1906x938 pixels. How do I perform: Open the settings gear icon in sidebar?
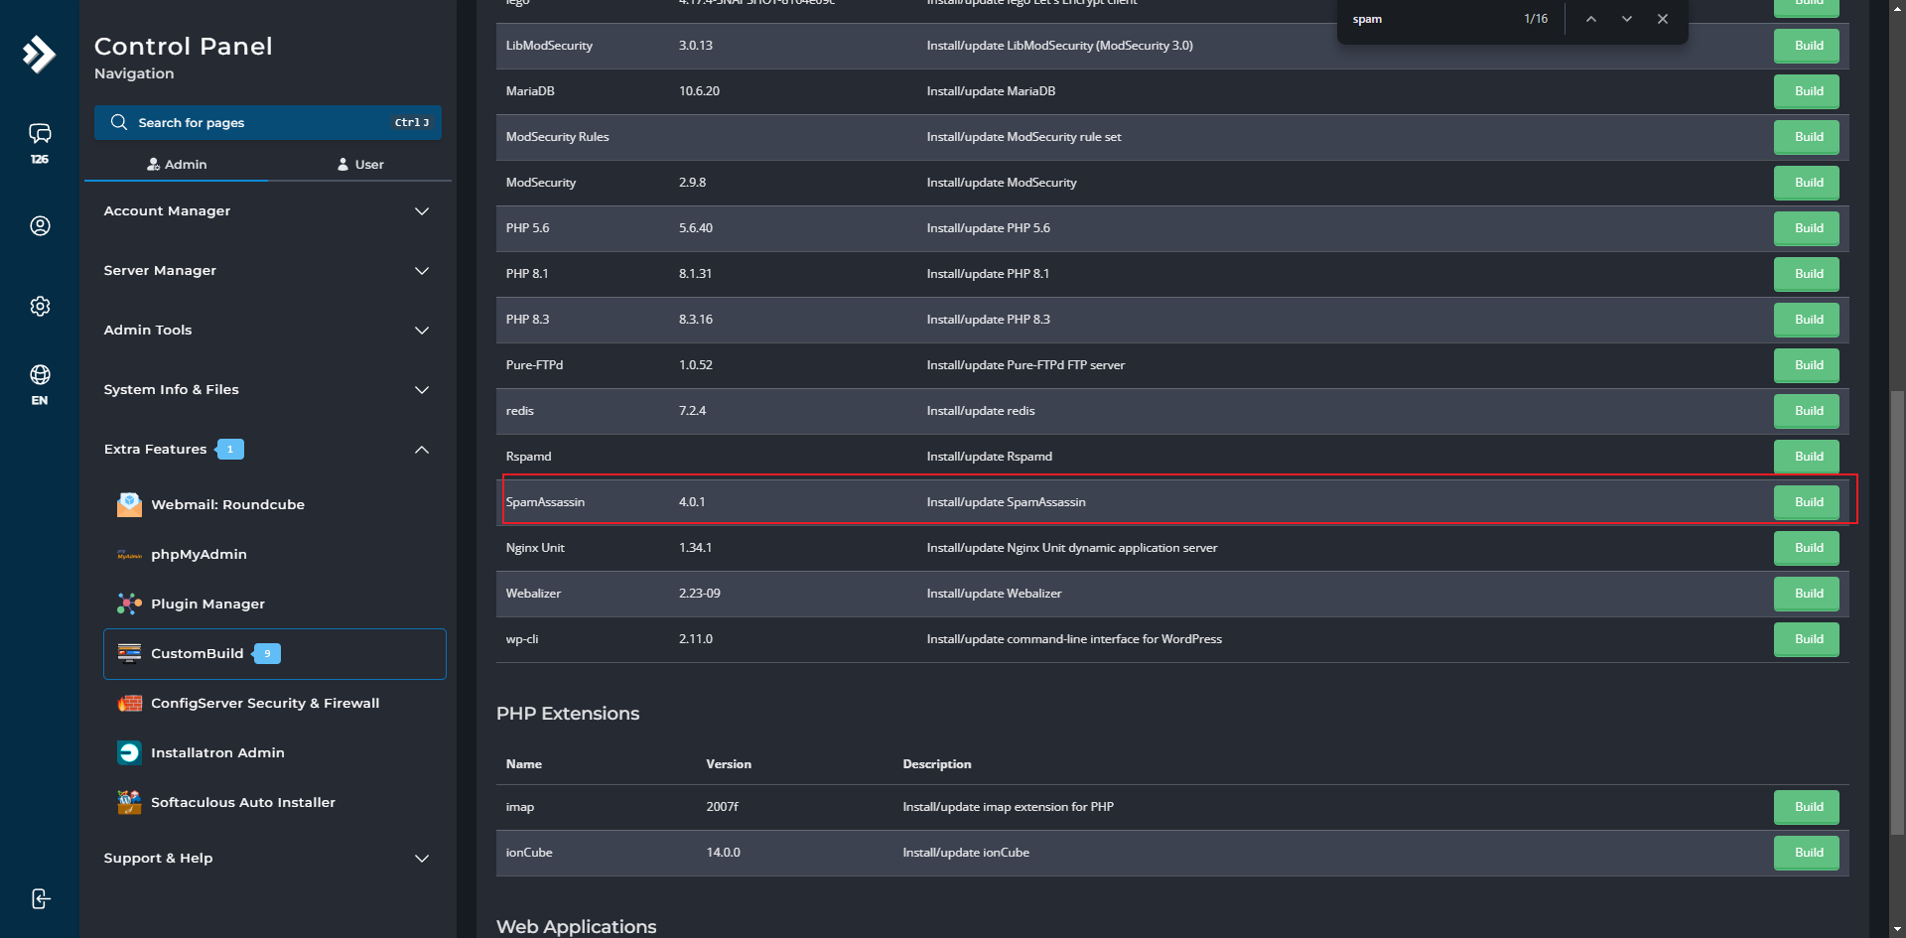point(40,306)
